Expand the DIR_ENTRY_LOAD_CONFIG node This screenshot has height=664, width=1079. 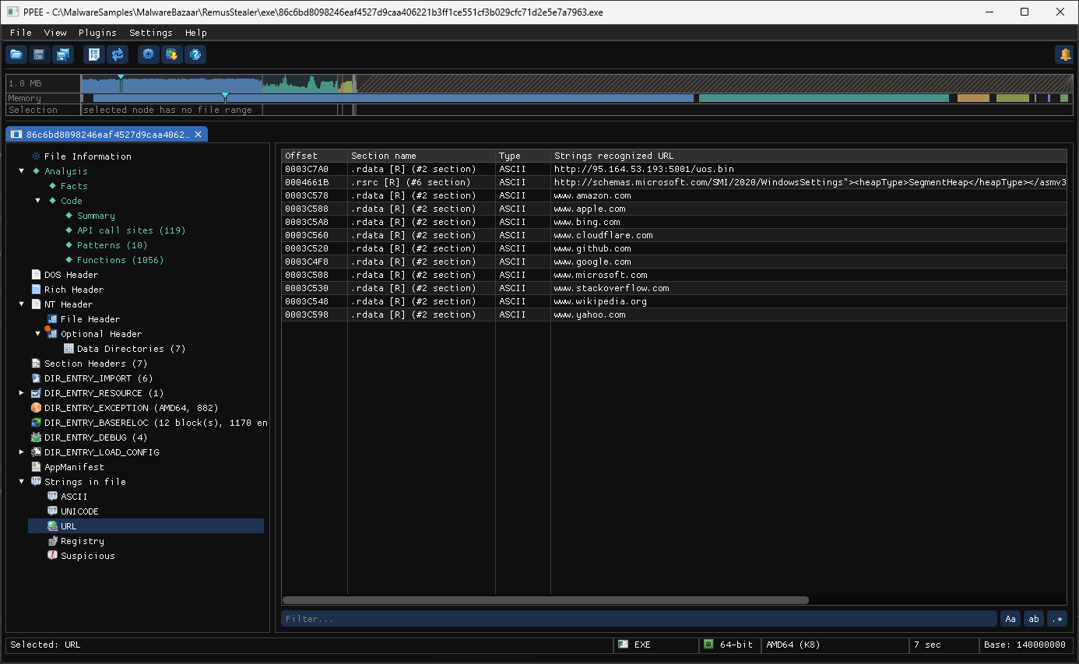[x=22, y=452]
